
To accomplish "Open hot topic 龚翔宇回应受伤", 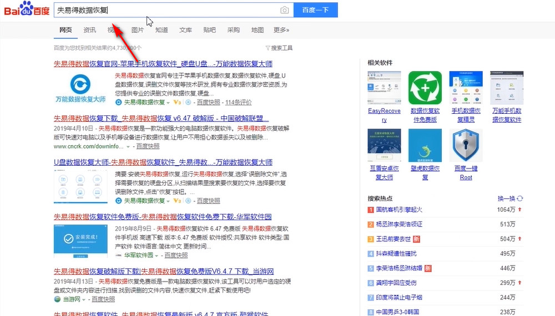I will coord(396,283).
